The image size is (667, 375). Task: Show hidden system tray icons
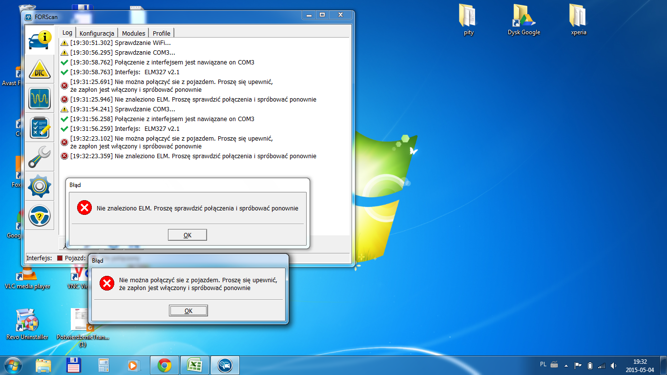coord(566,365)
